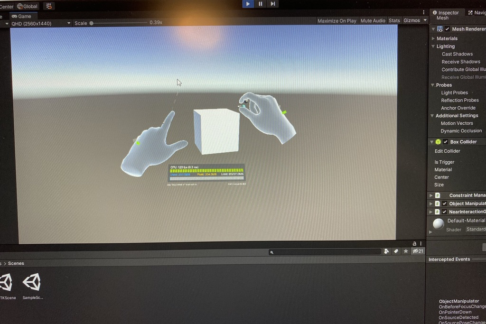Toggle hidden packages eye icon showing 21
The width and height of the screenshot is (486, 324).
pos(418,251)
